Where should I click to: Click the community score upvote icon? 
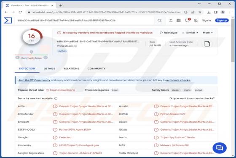point(46,58)
